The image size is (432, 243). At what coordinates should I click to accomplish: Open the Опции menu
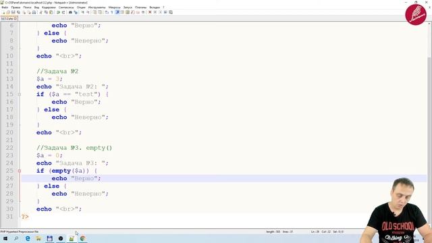point(81,7)
